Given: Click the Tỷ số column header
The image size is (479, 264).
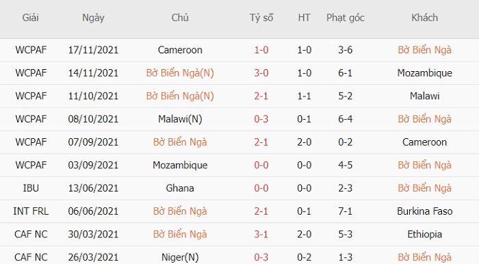Looking at the screenshot, I should pos(261,18).
